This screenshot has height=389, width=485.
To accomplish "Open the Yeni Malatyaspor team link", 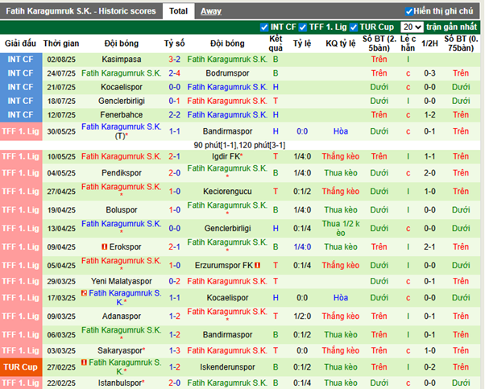I will point(122,281).
